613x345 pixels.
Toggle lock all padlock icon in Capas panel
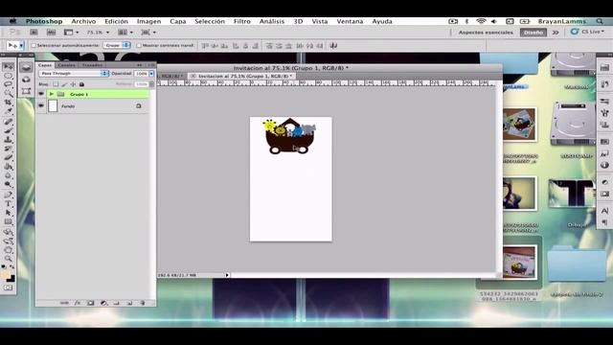pos(81,84)
